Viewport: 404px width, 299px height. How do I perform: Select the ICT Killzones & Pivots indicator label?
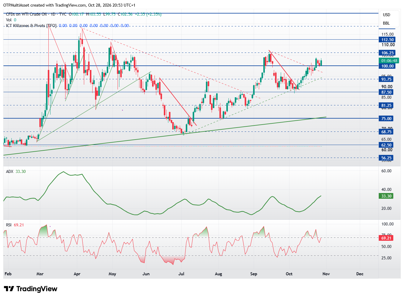coord(31,26)
